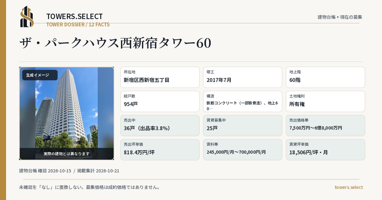The height and width of the screenshot is (200, 382).
Task: Click the 掲載集計 2026-10-21 date text
Action: pyautogui.click(x=98, y=171)
